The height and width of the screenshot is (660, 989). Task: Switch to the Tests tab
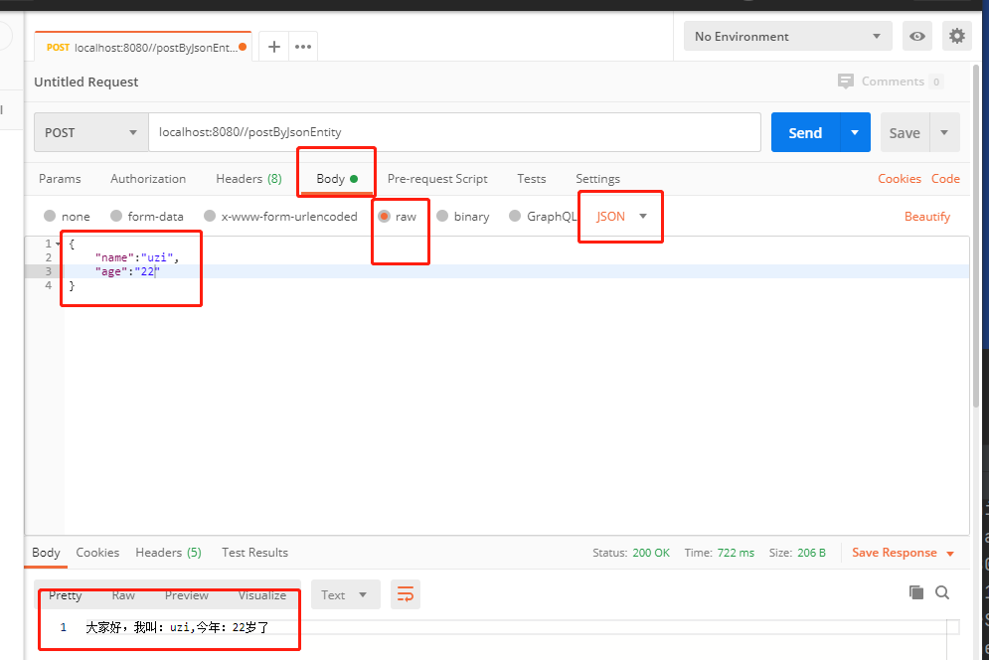(531, 179)
